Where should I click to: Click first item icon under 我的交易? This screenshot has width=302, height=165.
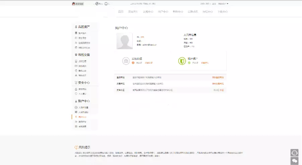[x=76, y=61]
